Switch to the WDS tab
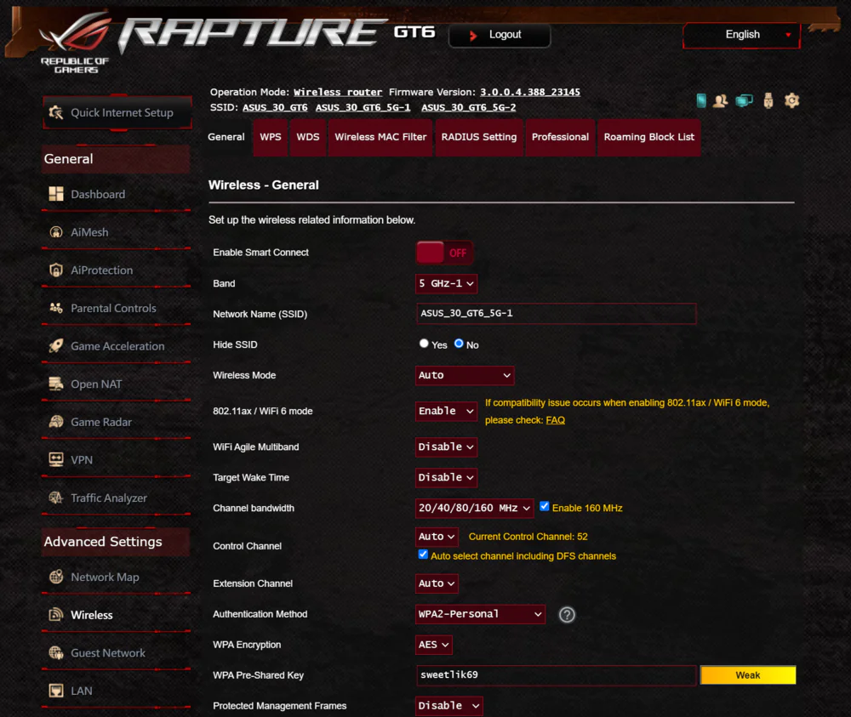 point(308,137)
